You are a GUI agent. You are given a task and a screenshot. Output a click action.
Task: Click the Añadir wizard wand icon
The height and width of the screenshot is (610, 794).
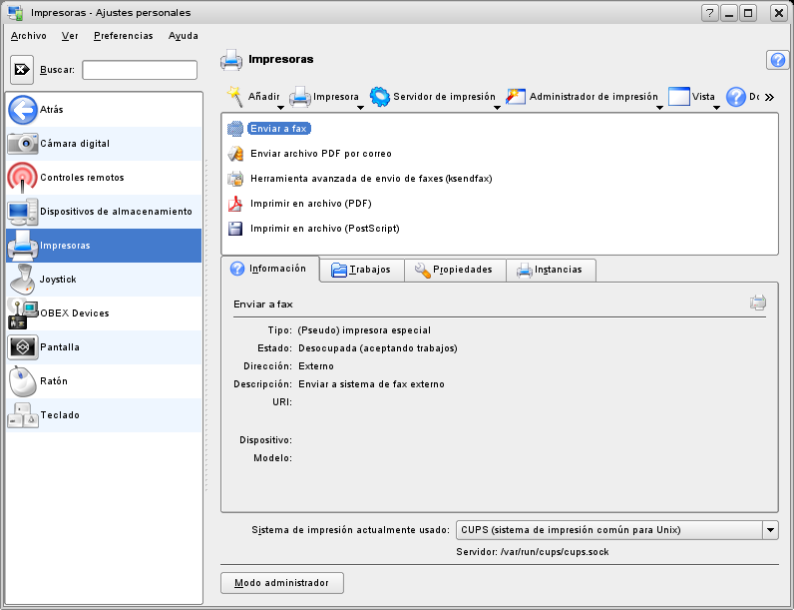235,96
